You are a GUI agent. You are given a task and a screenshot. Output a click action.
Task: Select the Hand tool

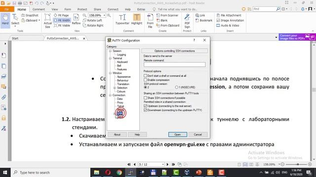(5, 20)
